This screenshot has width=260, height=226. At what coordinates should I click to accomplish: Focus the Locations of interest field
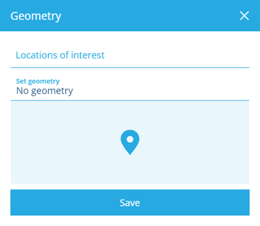130,55
